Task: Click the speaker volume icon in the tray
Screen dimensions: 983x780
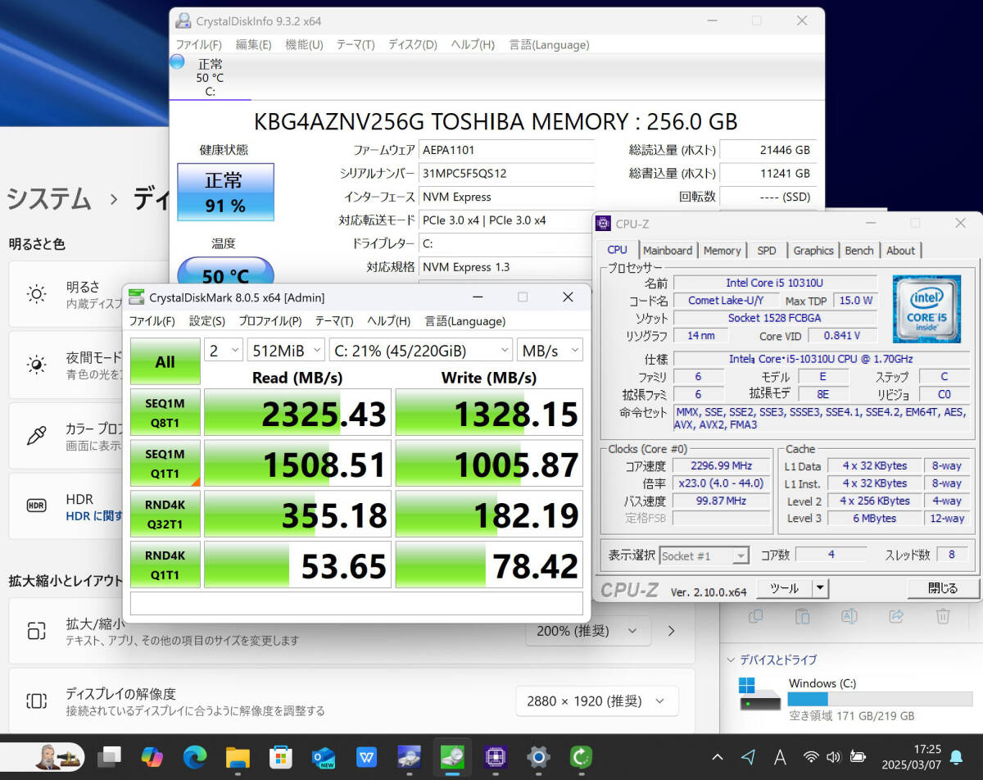Action: pyautogui.click(x=834, y=756)
